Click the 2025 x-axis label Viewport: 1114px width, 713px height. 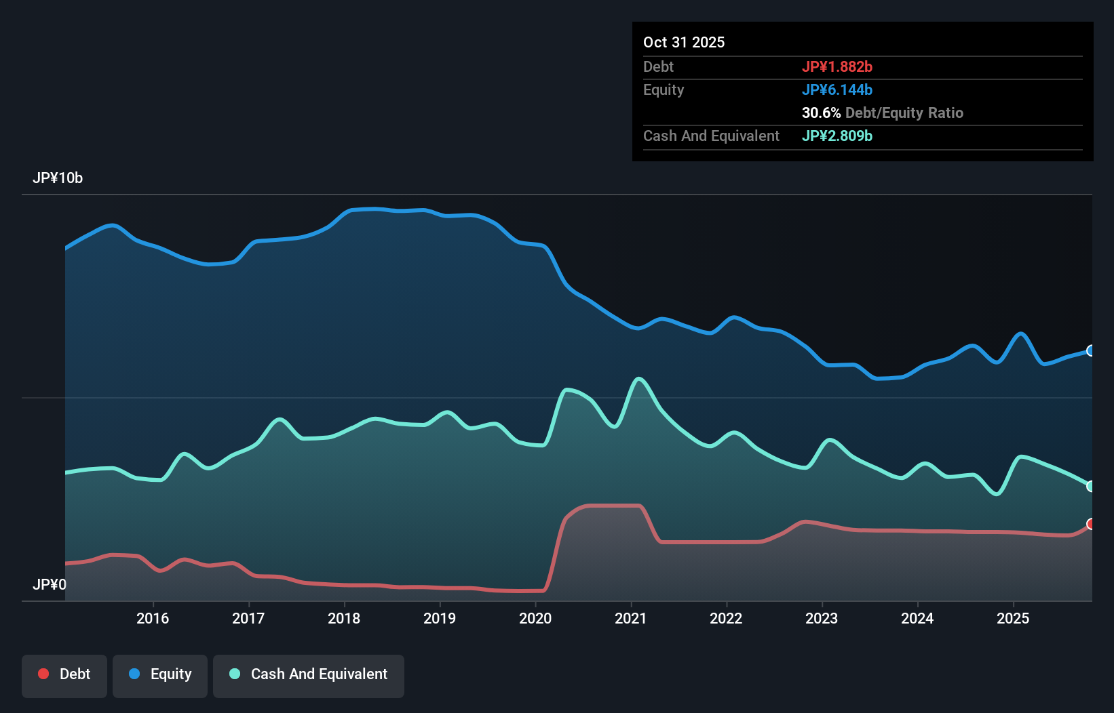pos(1013,618)
